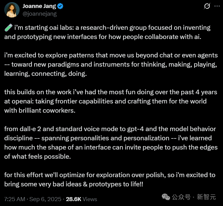Click the 公众号 watermark label
The width and height of the screenshot is (223, 206).
[x=181, y=197]
